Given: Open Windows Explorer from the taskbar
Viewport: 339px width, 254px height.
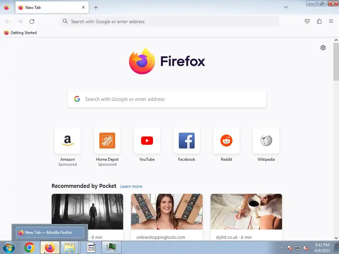Looking at the screenshot, I should pyautogui.click(x=70, y=247).
